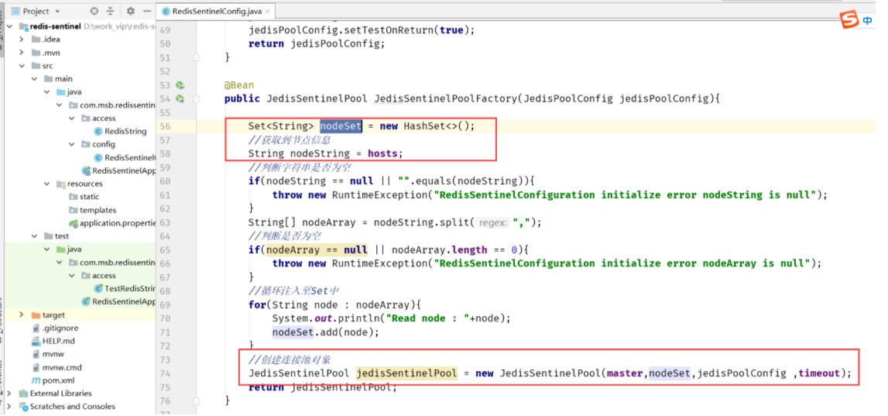
Task: Click the mvnw.cmd file icon
Action: tap(36, 367)
